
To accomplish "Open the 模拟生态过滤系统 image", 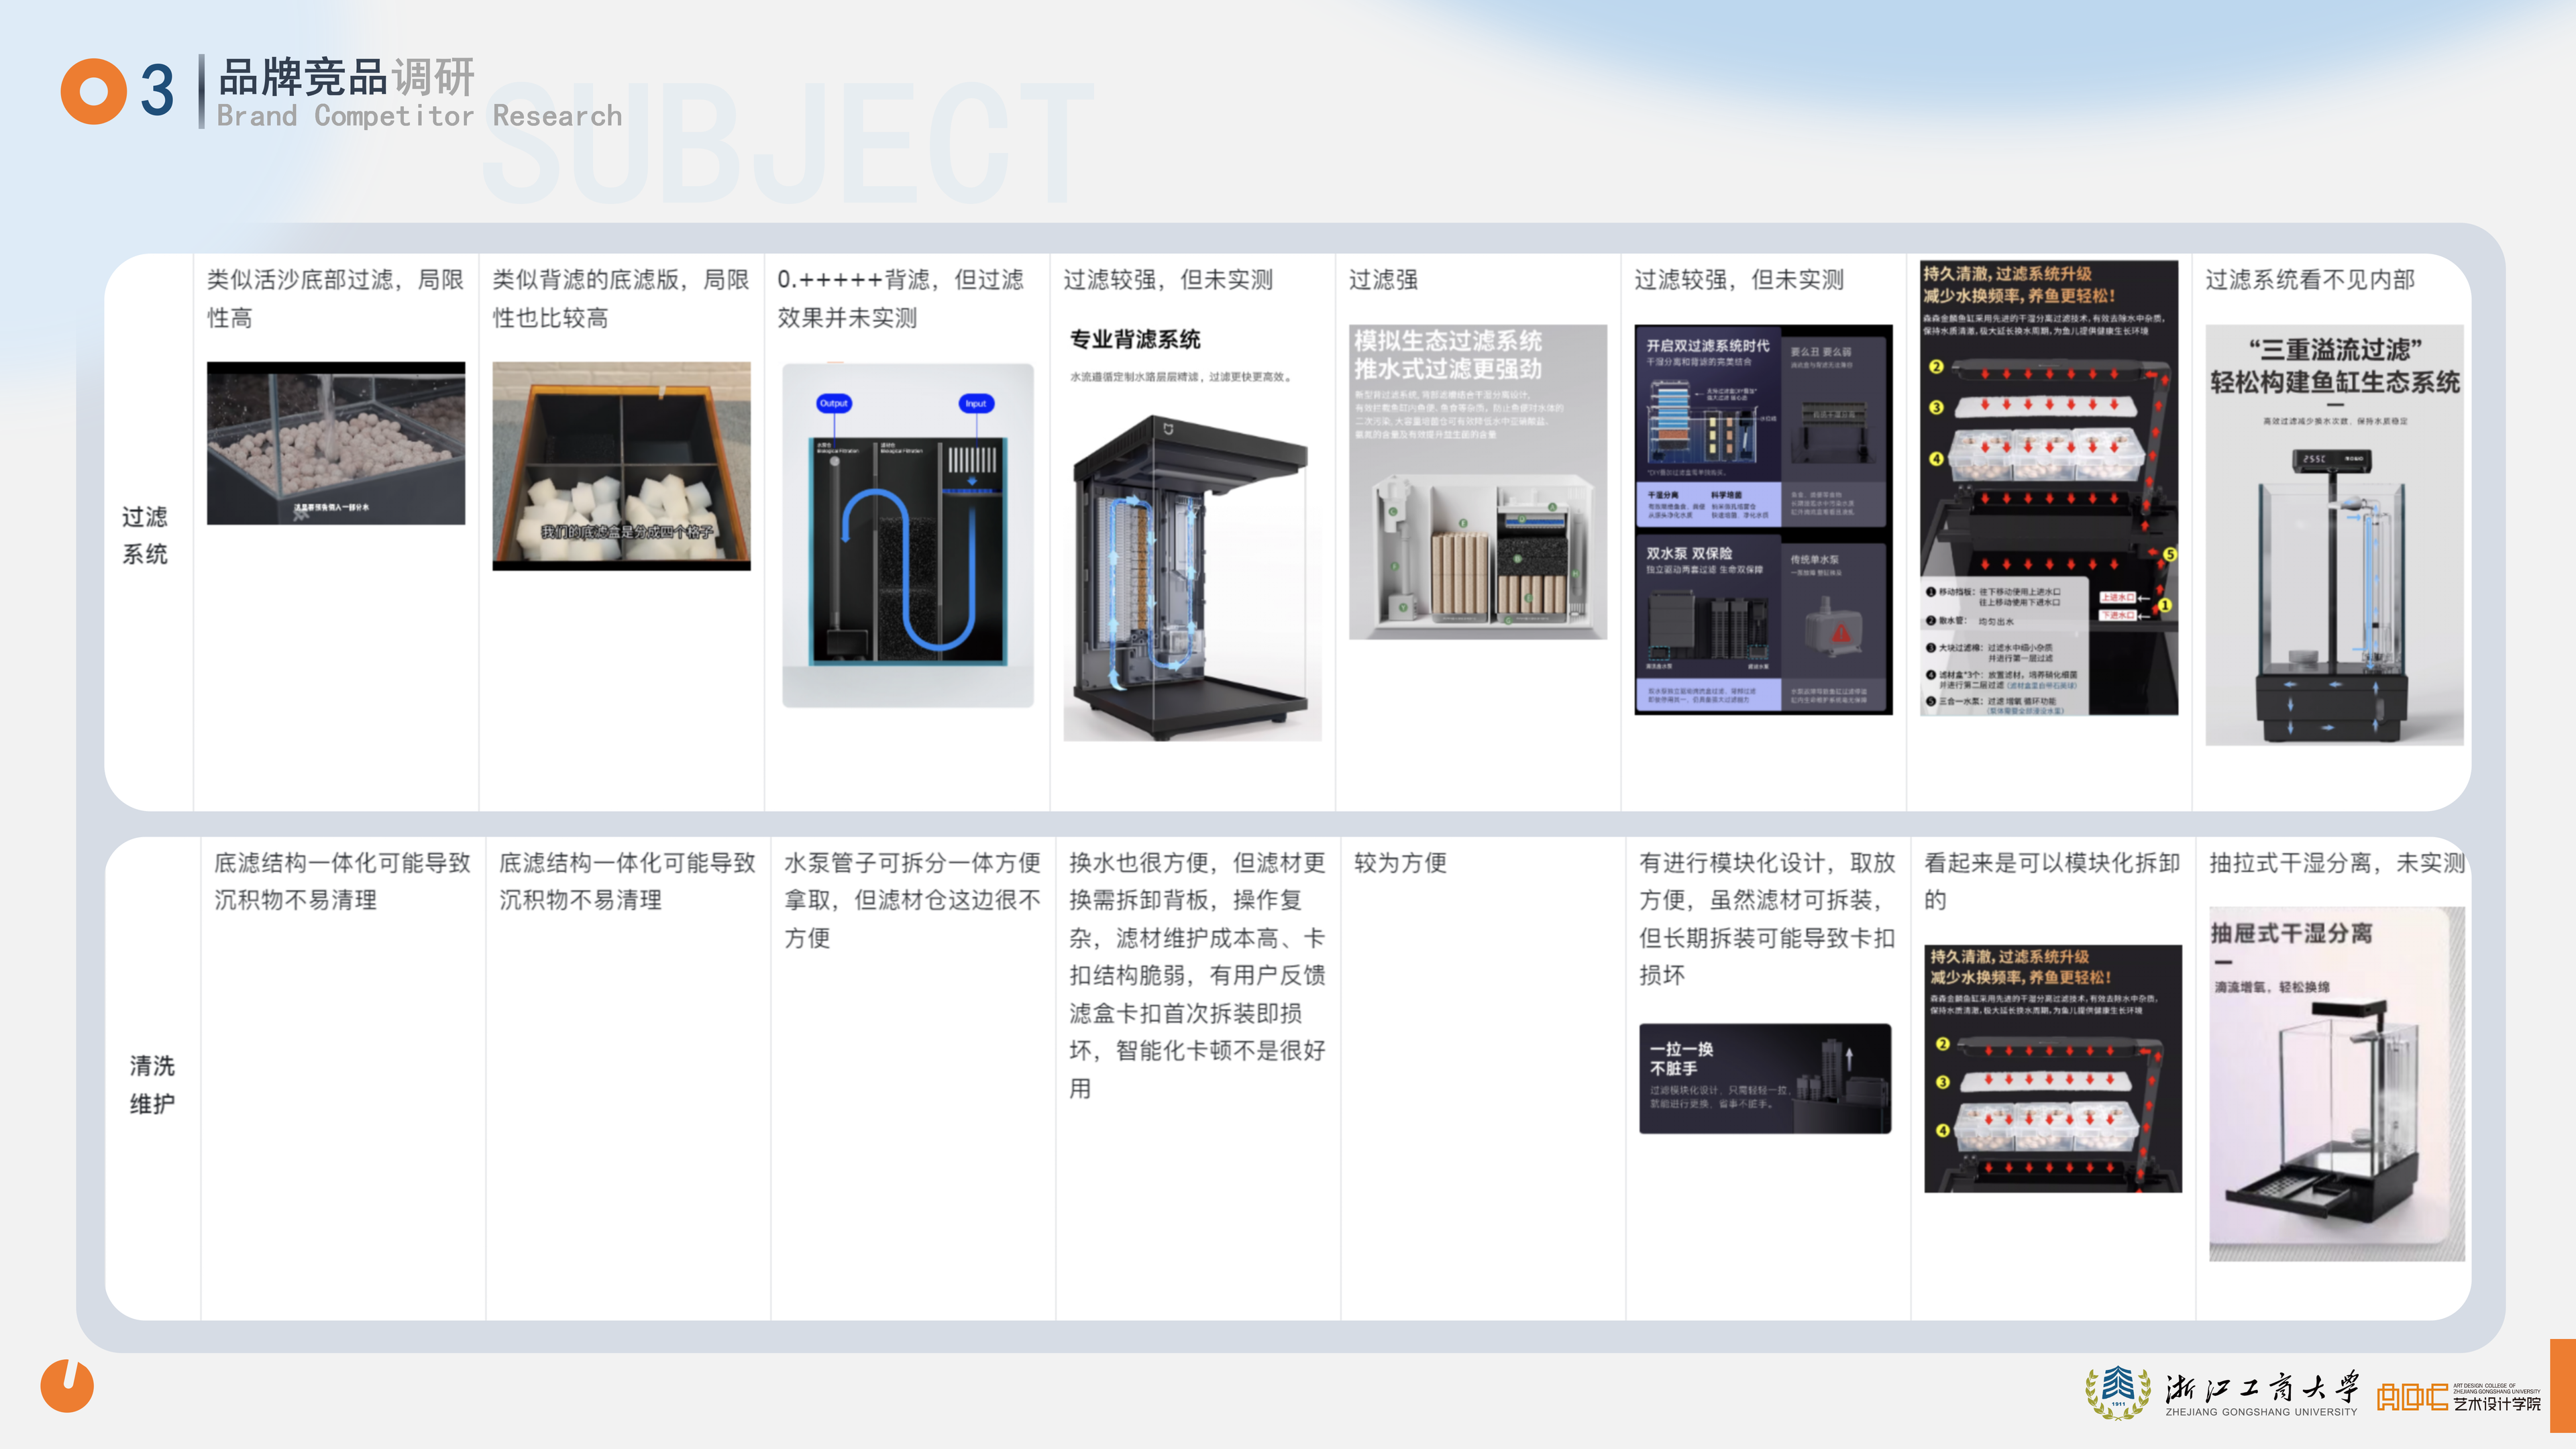I will (x=1478, y=481).
